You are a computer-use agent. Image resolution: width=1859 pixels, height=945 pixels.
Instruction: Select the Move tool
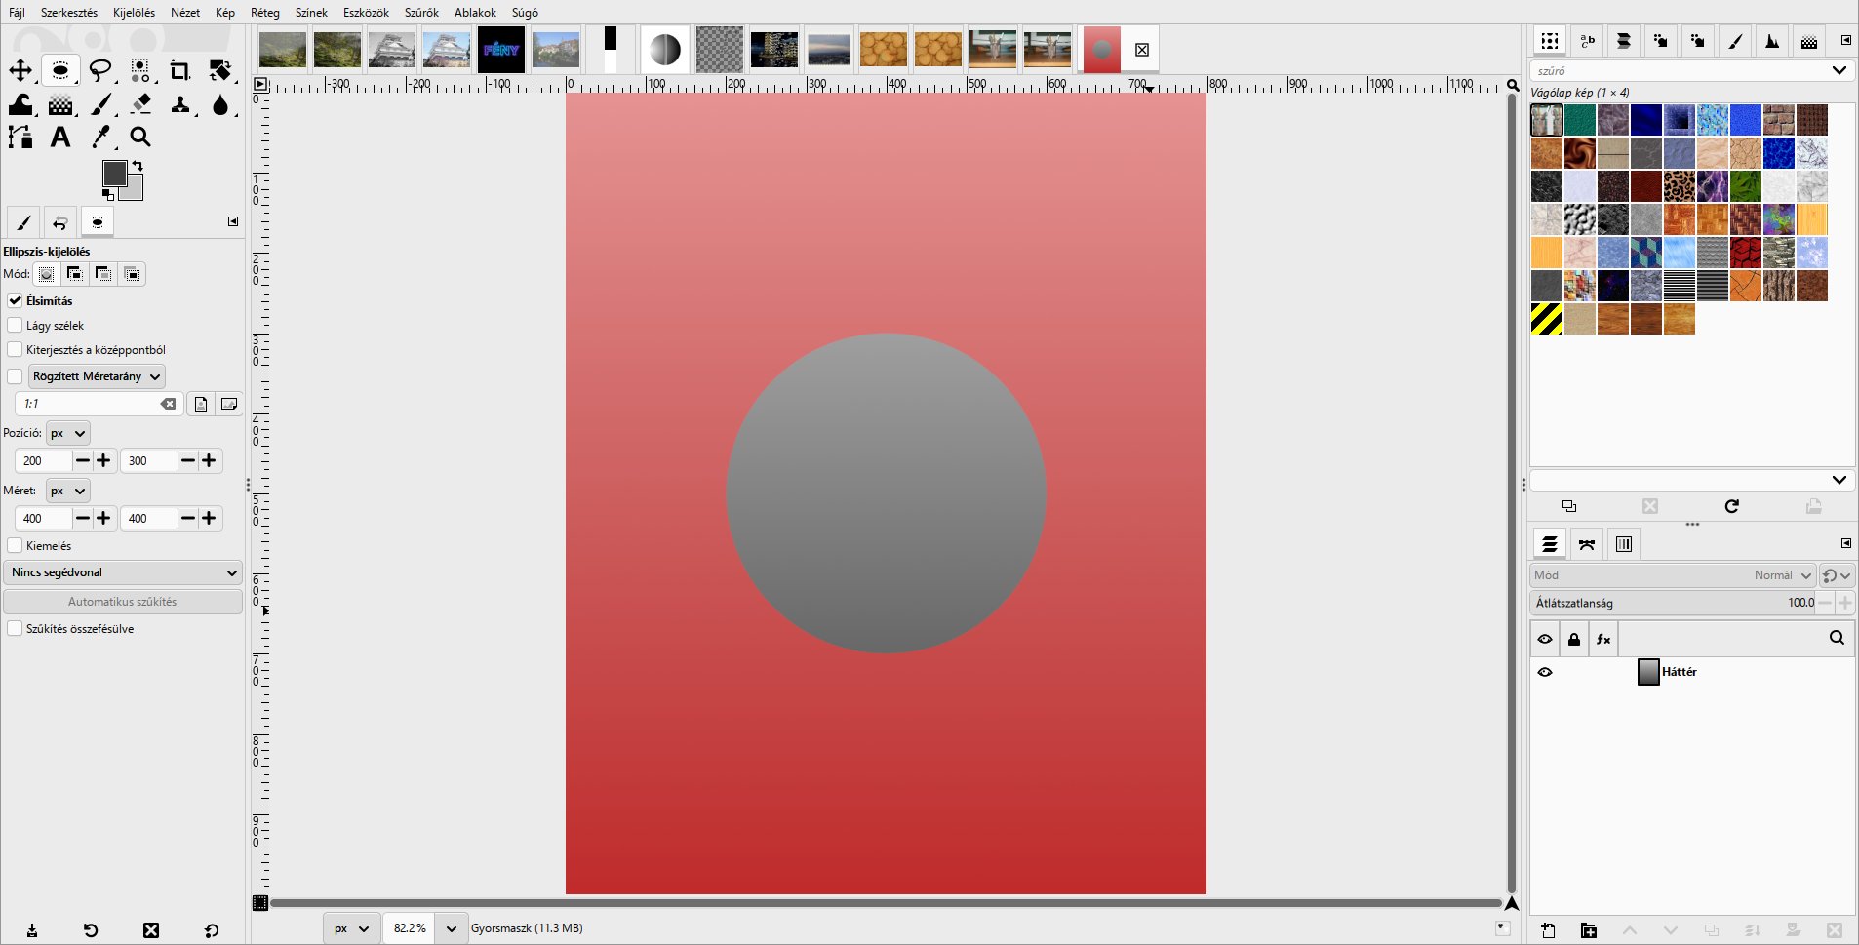(x=20, y=70)
